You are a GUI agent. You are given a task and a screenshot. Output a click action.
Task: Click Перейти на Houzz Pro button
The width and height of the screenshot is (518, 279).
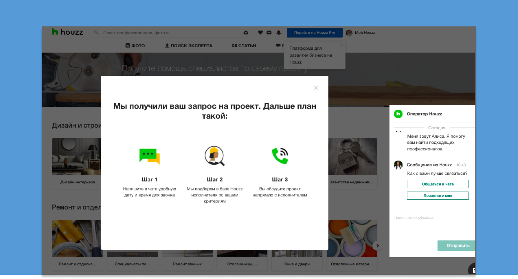click(315, 32)
